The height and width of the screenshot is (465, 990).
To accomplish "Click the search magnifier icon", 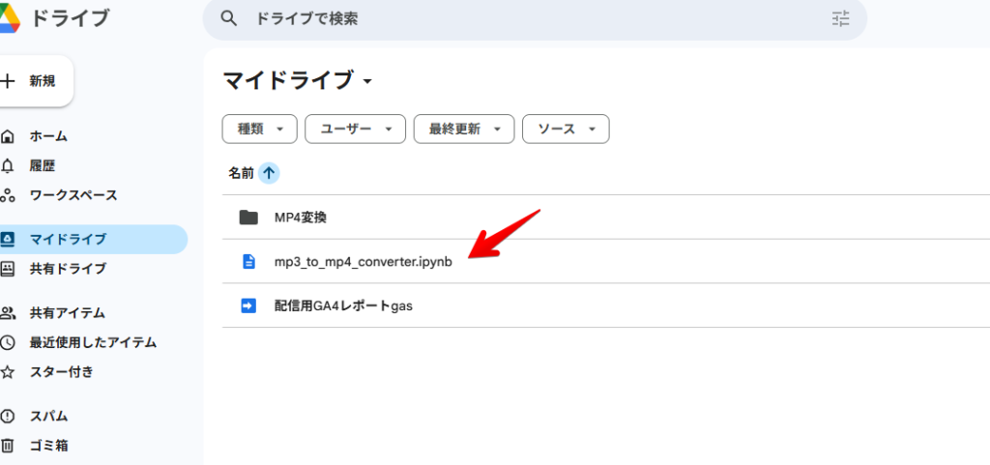I will (x=228, y=18).
